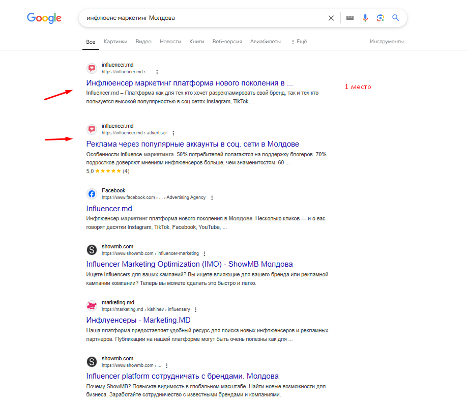Open Google Lens image search
The width and height of the screenshot is (467, 401).
tap(380, 18)
